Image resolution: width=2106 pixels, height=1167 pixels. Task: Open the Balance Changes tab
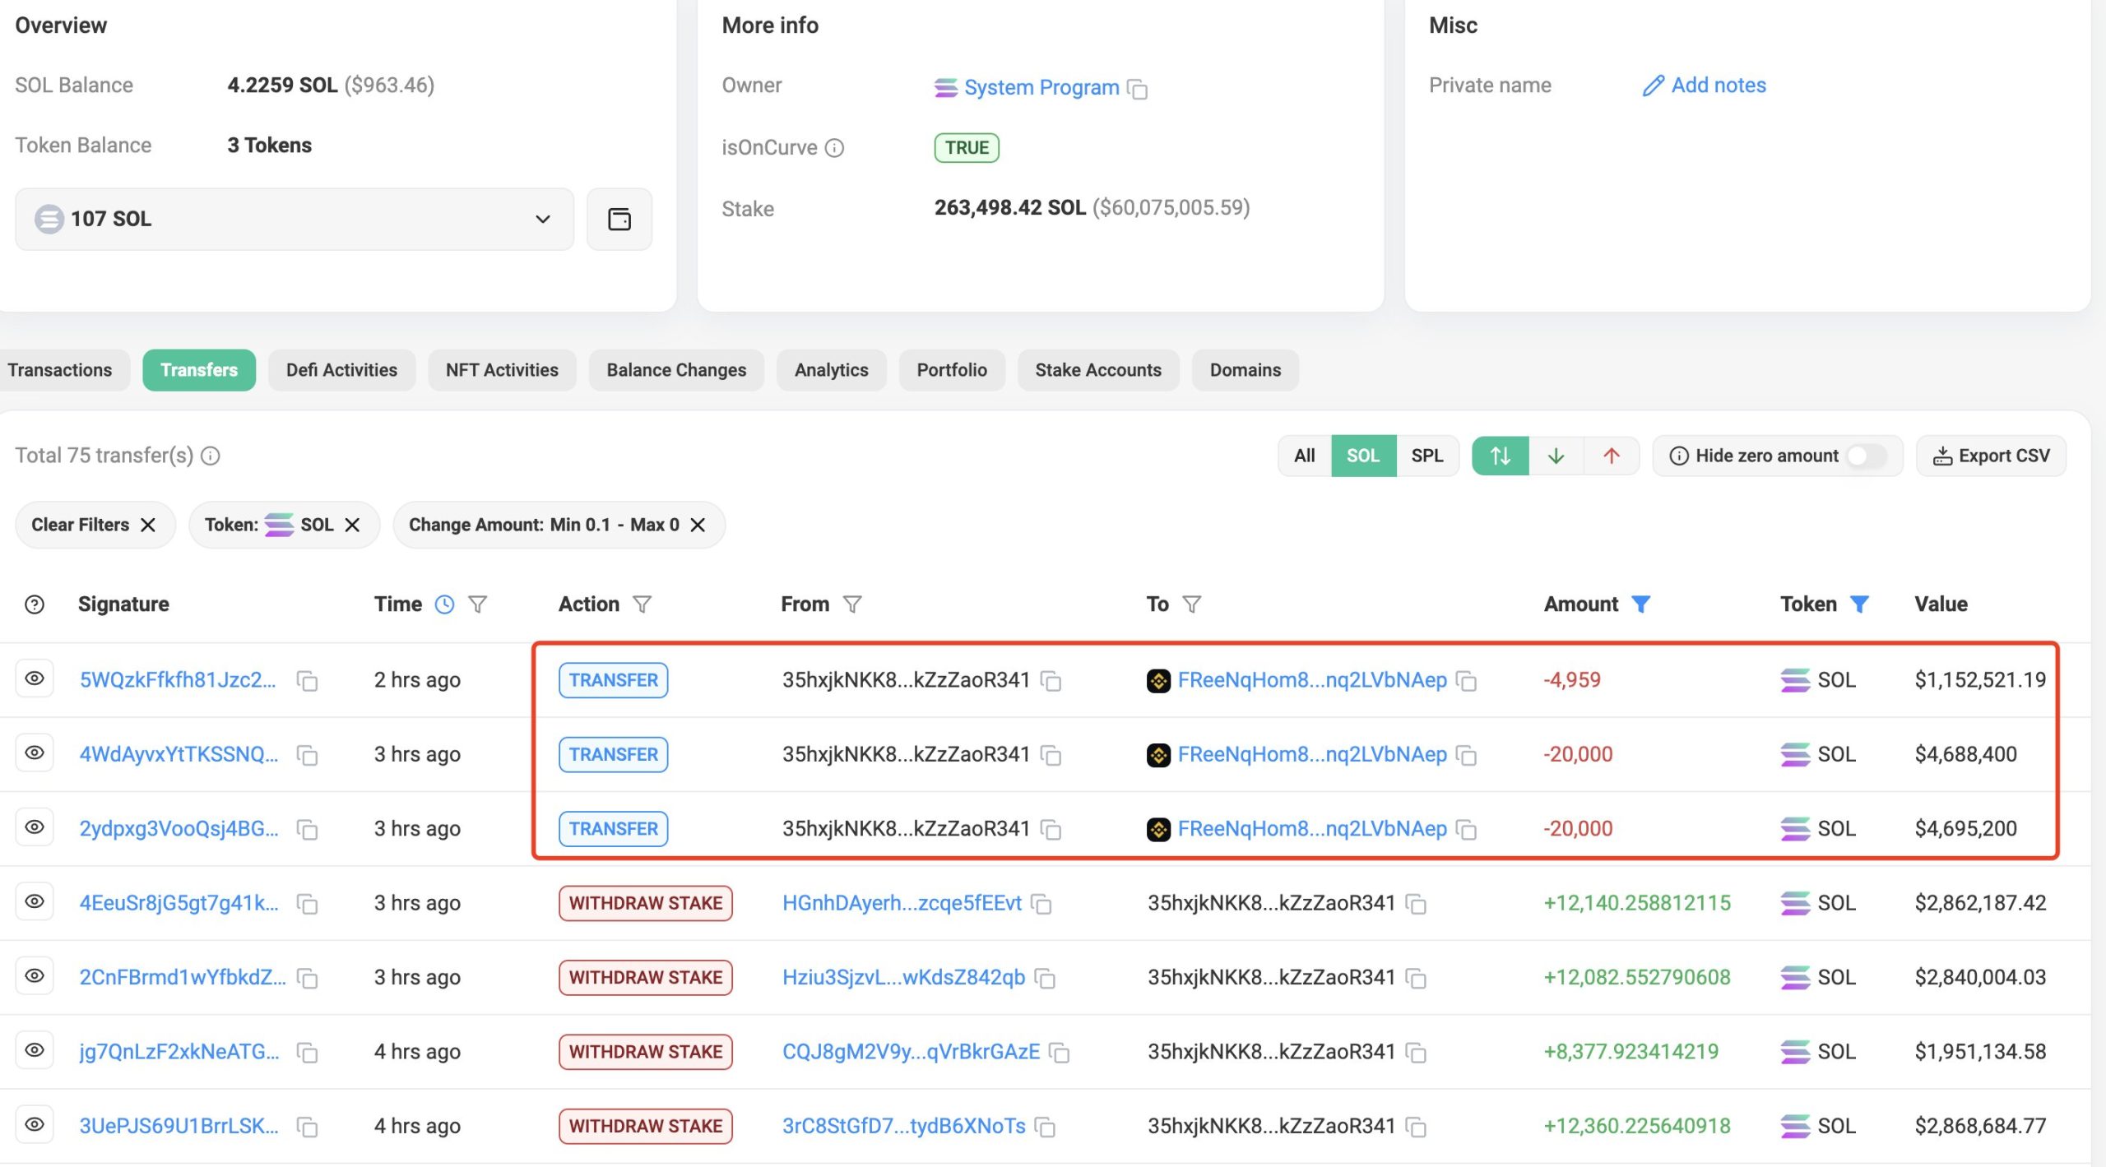click(675, 370)
